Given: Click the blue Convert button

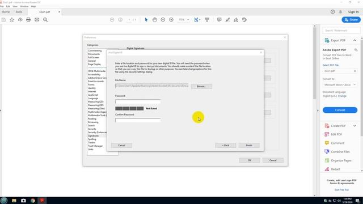Looking at the screenshot, I should pos(340,110).
